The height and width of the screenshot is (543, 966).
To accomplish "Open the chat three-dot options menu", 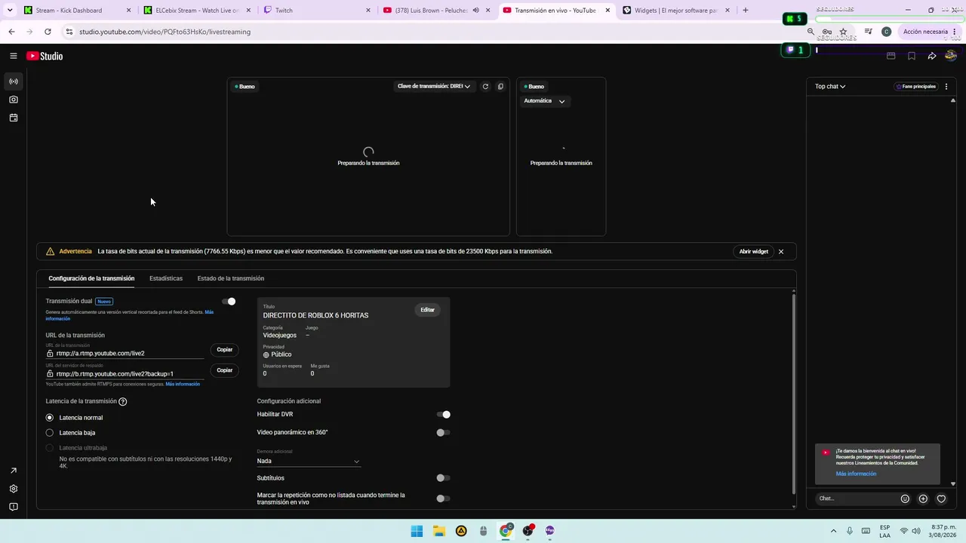I will pyautogui.click(x=946, y=87).
